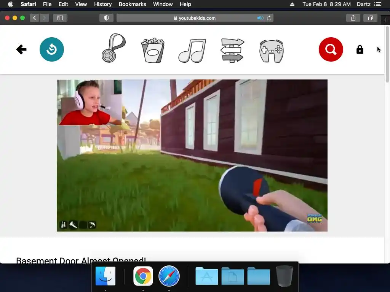Reload the page in Safari
This screenshot has height=292, width=390.
point(269,18)
